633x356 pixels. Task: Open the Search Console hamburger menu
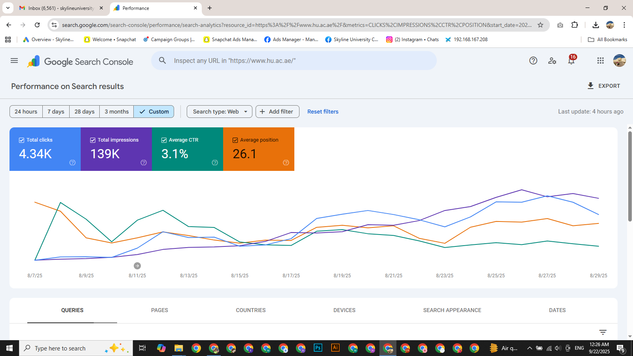[x=14, y=61]
